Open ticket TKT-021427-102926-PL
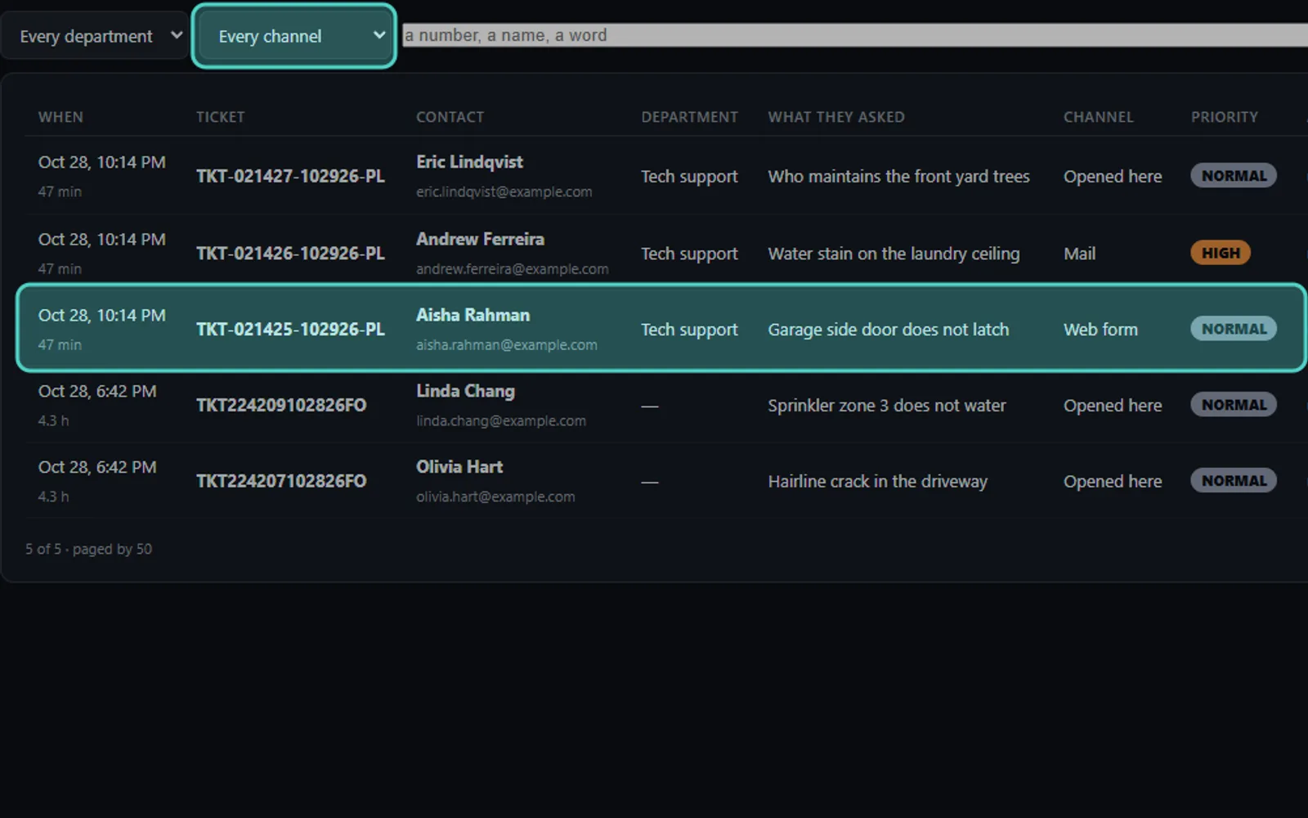This screenshot has height=818, width=1308. [290, 177]
